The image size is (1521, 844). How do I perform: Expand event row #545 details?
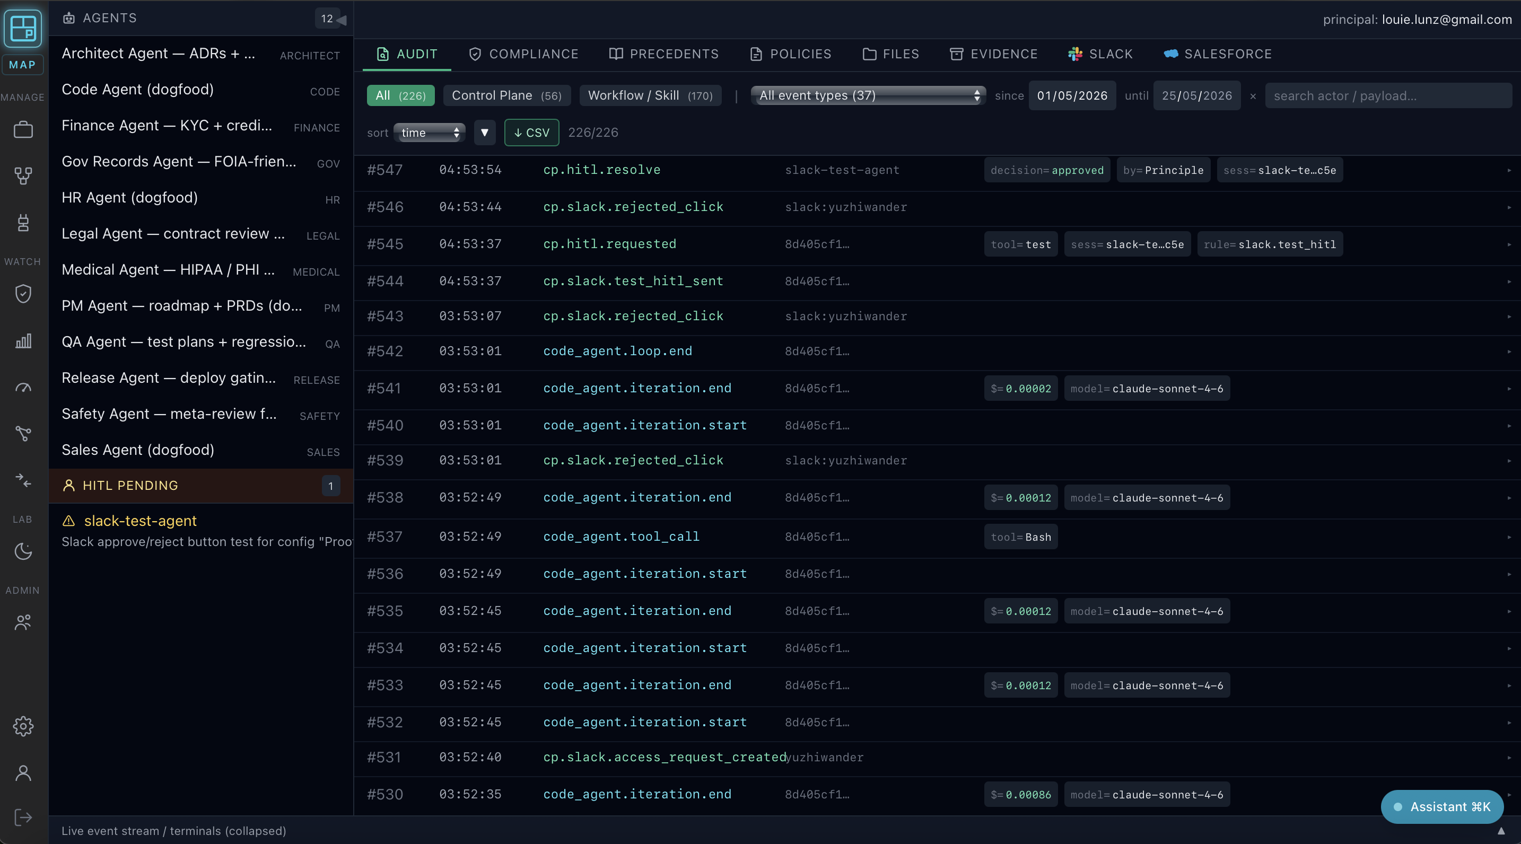click(1509, 245)
